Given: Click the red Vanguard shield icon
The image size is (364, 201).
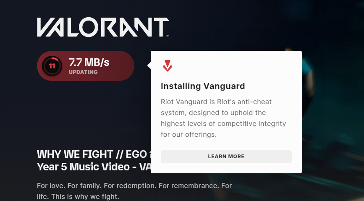Looking at the screenshot, I should pos(168,65).
